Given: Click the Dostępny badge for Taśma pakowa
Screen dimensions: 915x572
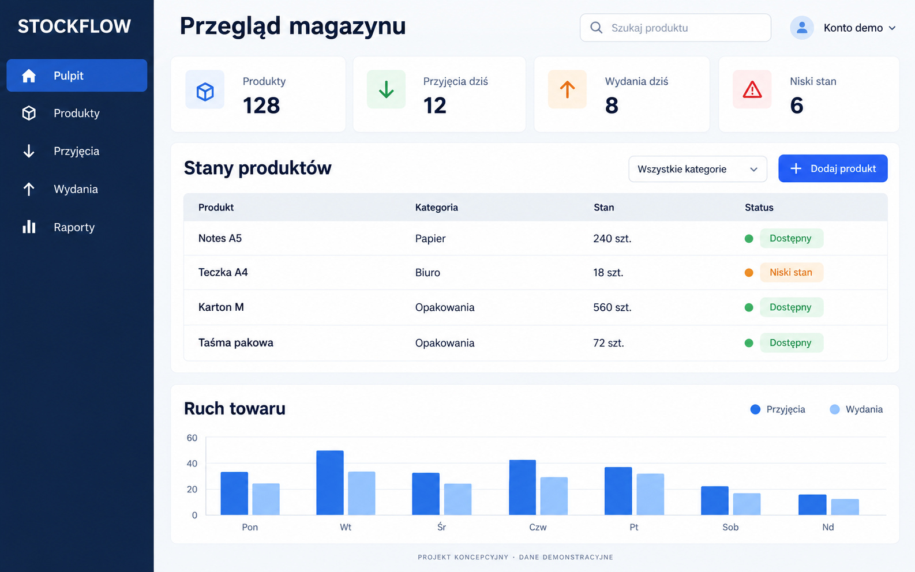Looking at the screenshot, I should pyautogui.click(x=792, y=343).
